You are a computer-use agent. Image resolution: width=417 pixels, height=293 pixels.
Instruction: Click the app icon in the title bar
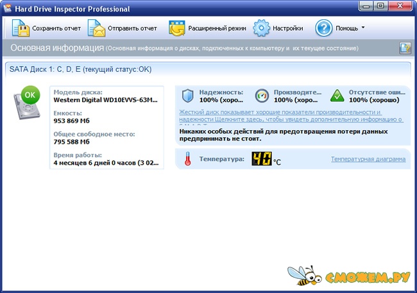point(8,8)
